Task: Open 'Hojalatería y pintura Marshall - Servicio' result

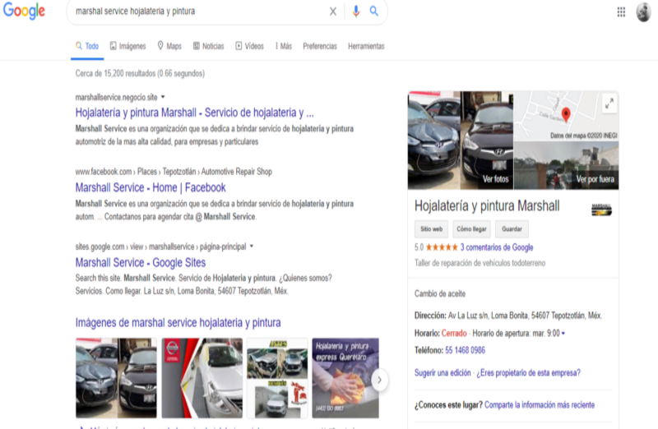Action: tap(194, 113)
